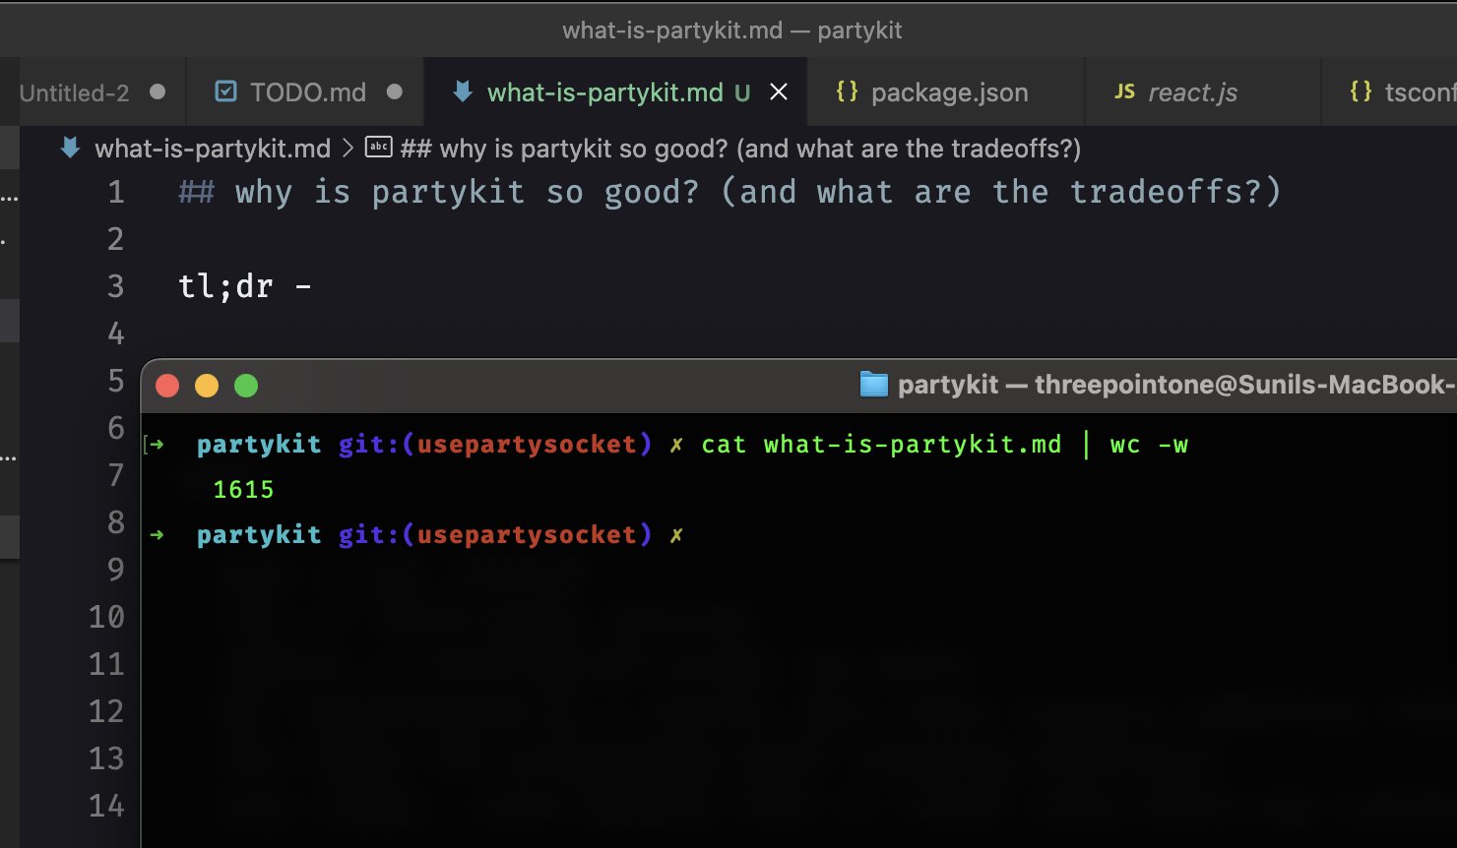1457x848 pixels.
Task: Click the markdown icon on the what-is-partykit.md tab
Action: (x=461, y=91)
